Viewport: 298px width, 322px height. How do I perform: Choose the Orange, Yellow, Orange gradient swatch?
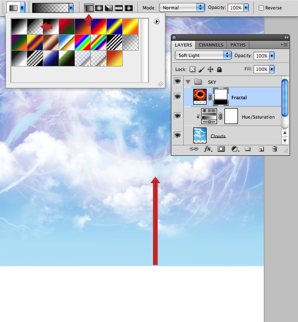pos(131,27)
